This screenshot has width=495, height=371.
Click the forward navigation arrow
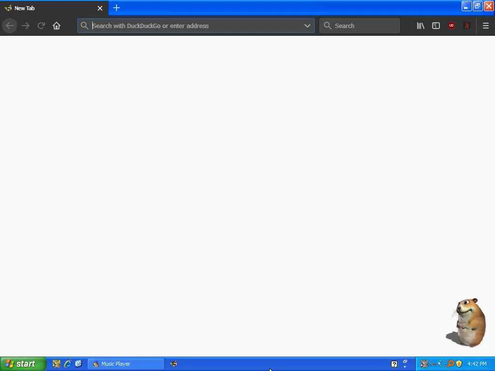(26, 26)
